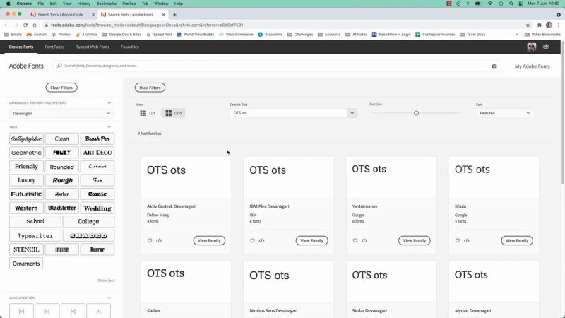The width and height of the screenshot is (565, 318).
Task: Toggle the Ornaments tag filter
Action: click(26, 264)
